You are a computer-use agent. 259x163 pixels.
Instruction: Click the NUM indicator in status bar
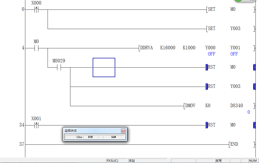click(253, 160)
